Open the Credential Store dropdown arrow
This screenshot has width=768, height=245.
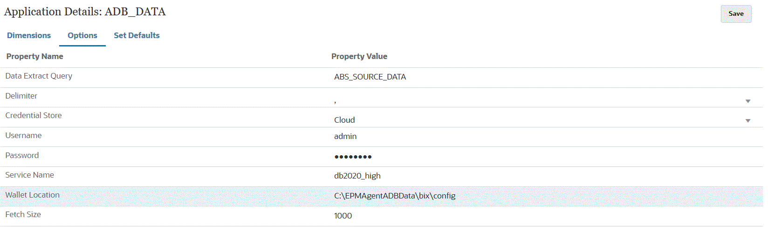pyautogui.click(x=747, y=120)
